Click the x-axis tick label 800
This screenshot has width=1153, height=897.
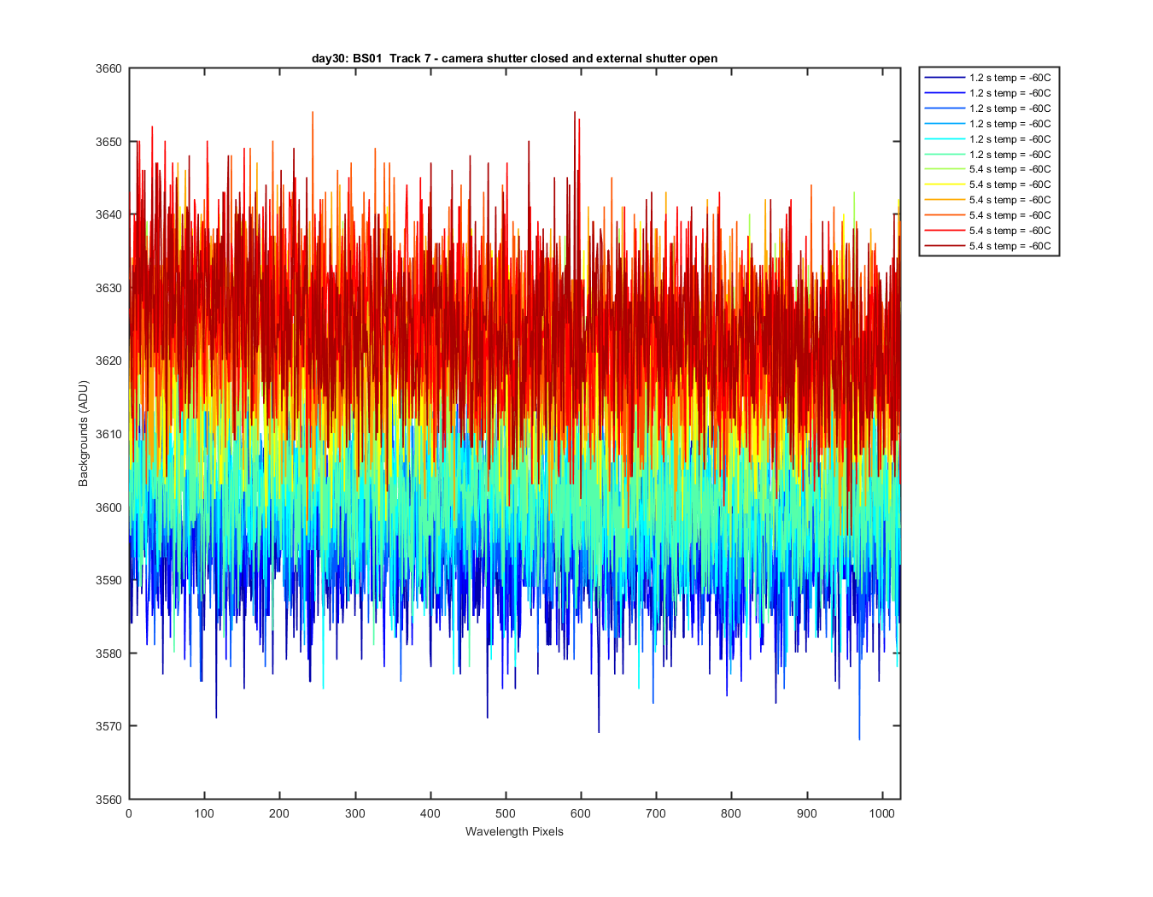[x=731, y=813]
